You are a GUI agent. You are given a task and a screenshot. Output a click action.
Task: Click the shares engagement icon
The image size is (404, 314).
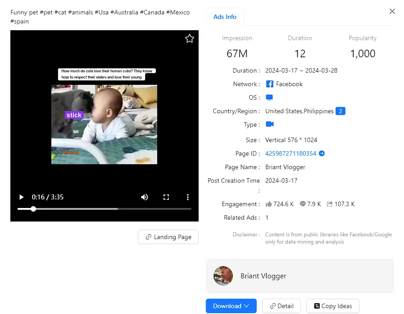coord(330,204)
